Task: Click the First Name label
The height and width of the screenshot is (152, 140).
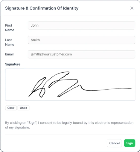Action: pos(10,28)
